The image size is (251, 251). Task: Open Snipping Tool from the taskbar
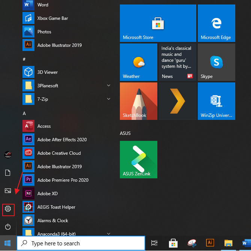[192, 243]
